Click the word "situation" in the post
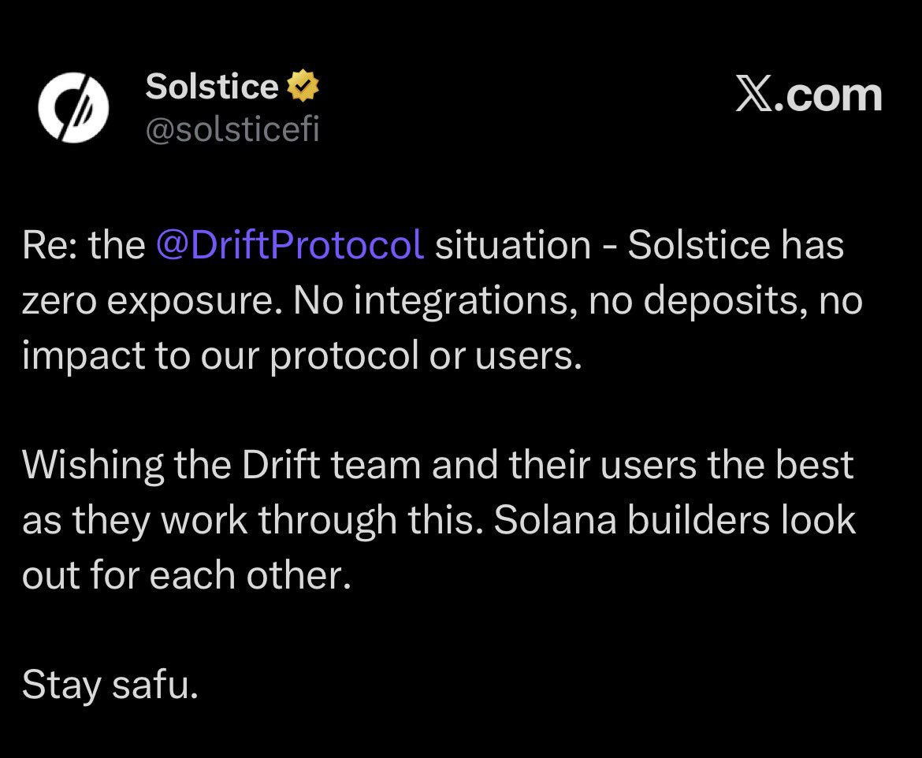Viewport: 922px width, 758px height. point(513,245)
